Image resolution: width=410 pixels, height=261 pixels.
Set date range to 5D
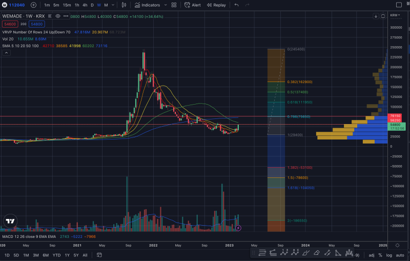tap(16, 255)
